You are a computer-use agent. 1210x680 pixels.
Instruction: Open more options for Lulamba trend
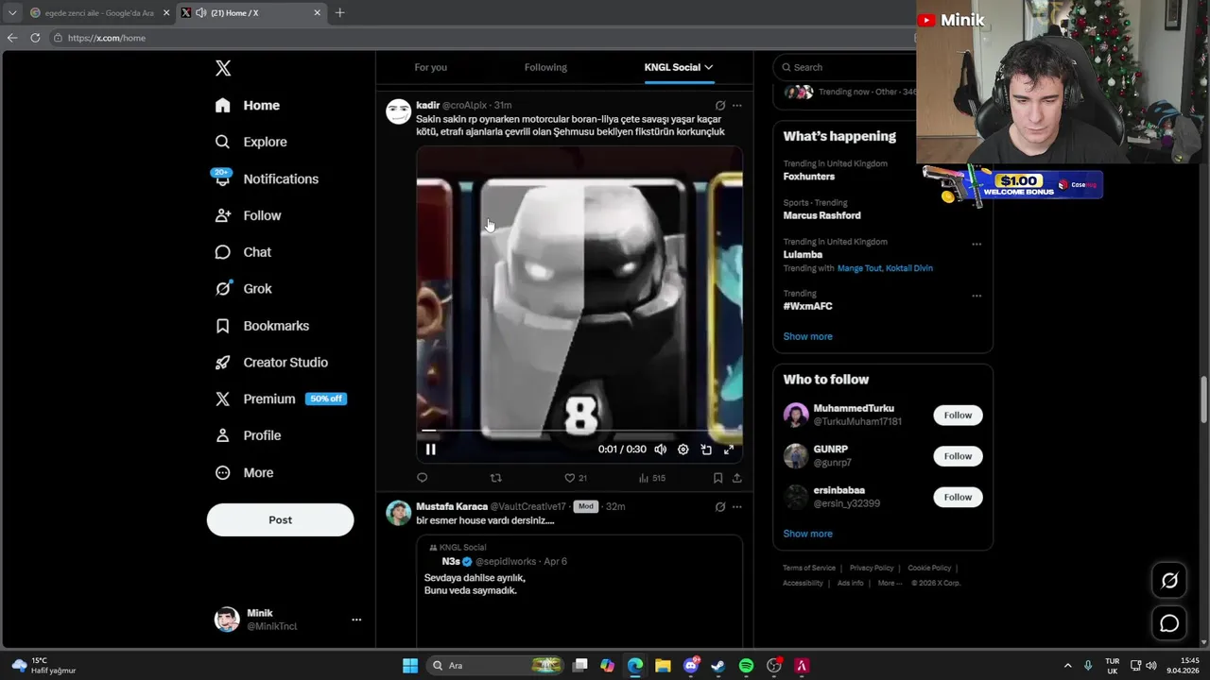[977, 244]
